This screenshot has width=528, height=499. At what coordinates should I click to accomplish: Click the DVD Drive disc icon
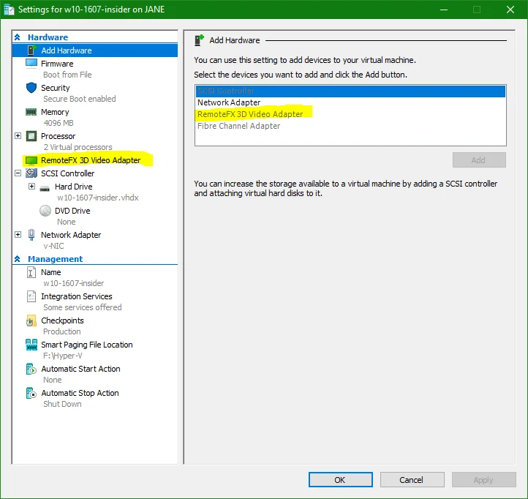click(x=45, y=211)
